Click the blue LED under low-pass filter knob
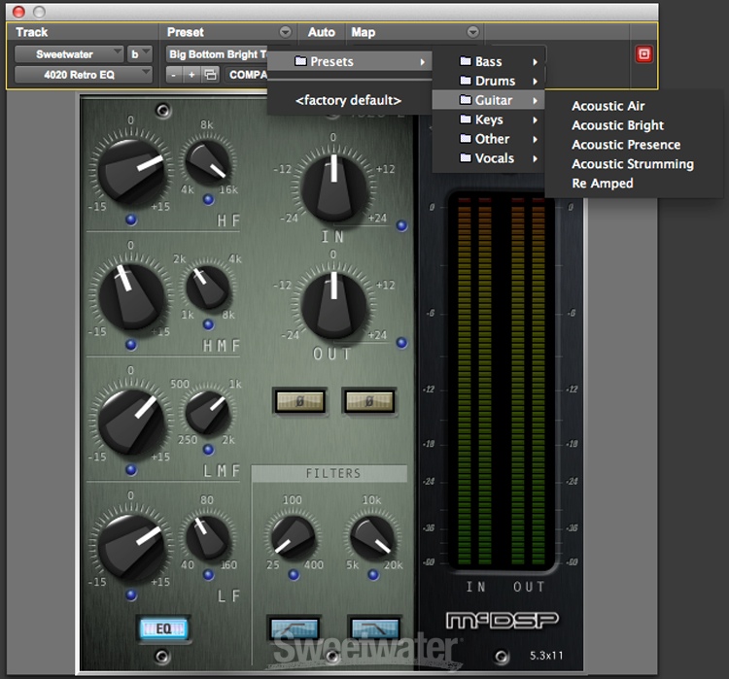Screen dimensions: 729x679 point(373,575)
